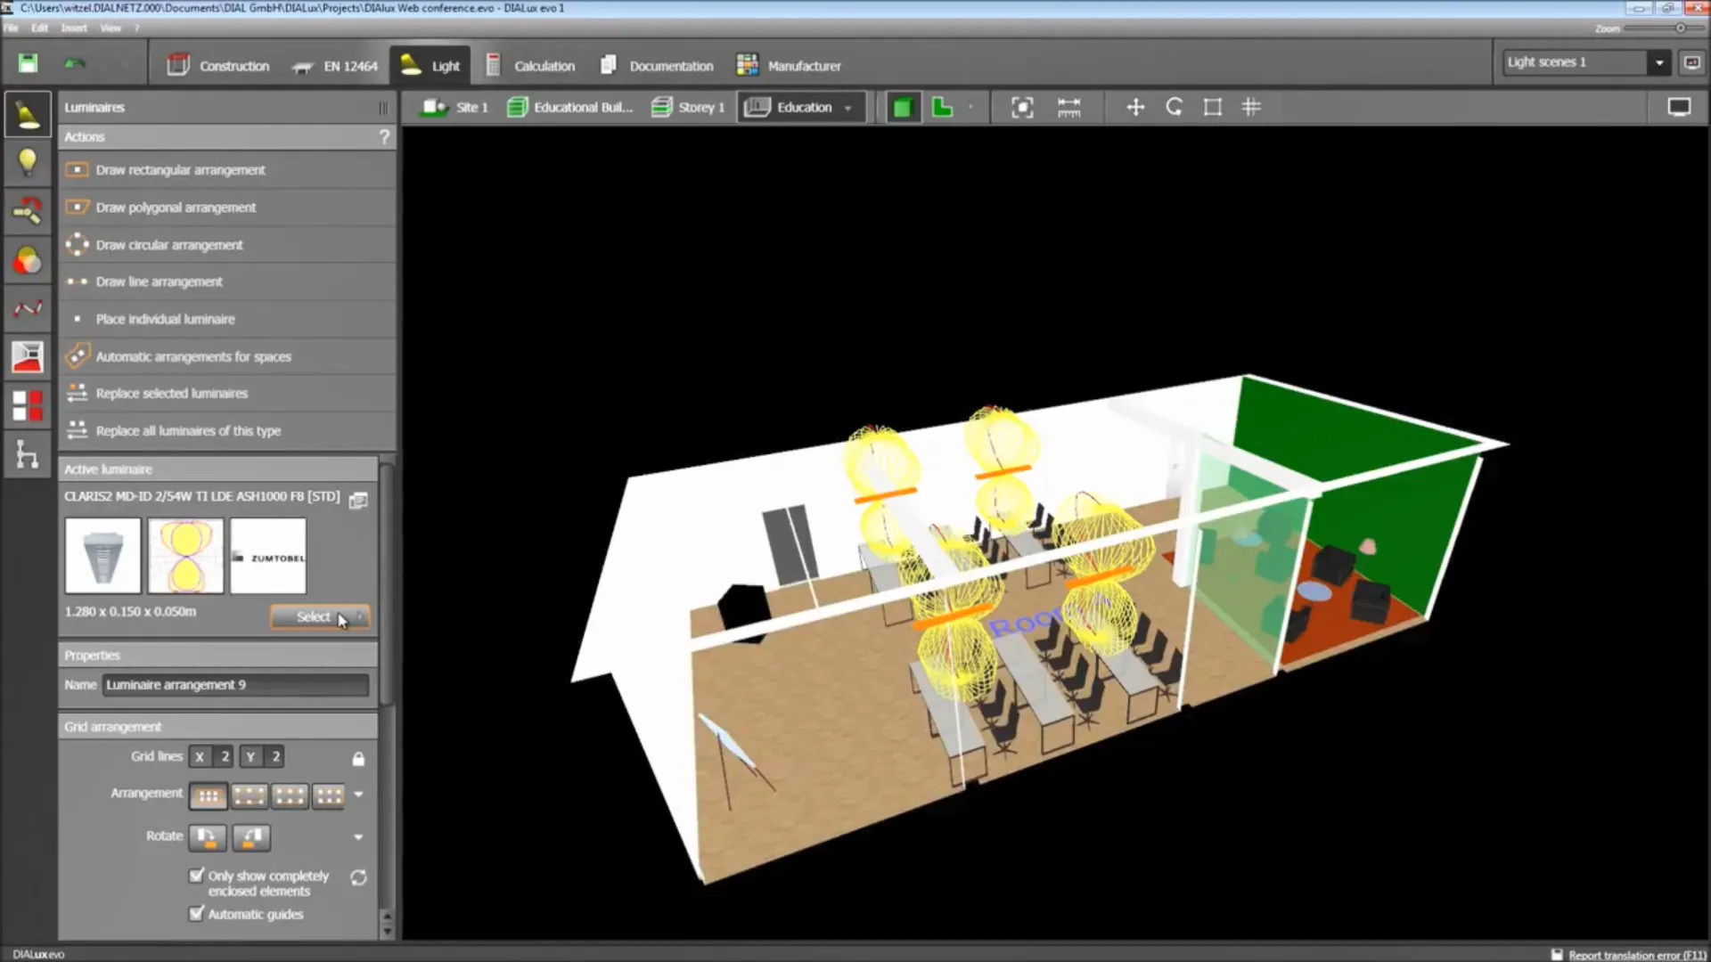
Task: Click Draw rectangular arrangement
Action: 181,170
